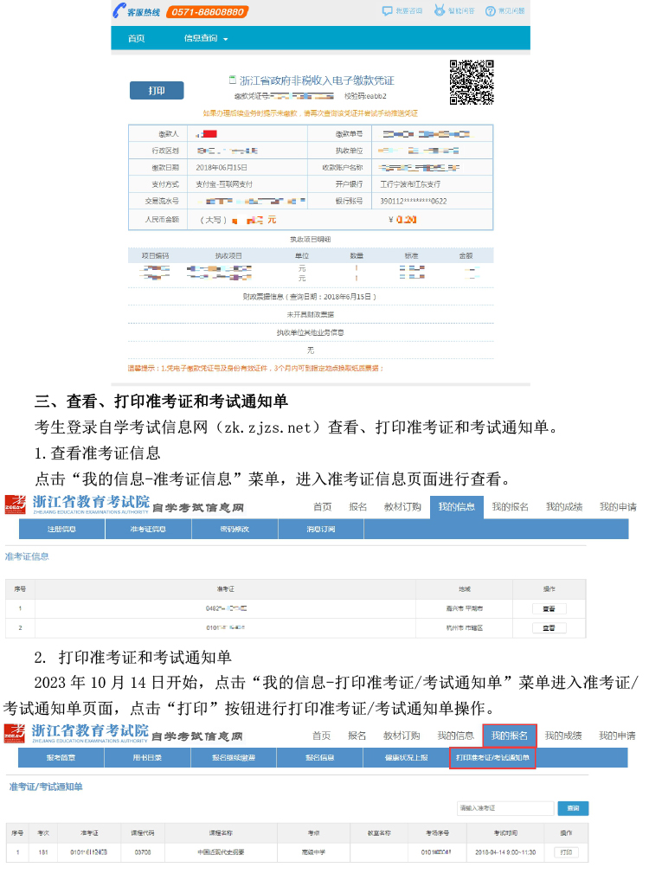
Task: Open the 打印准考证/考试通知单 sub-tab
Action: click(x=492, y=758)
